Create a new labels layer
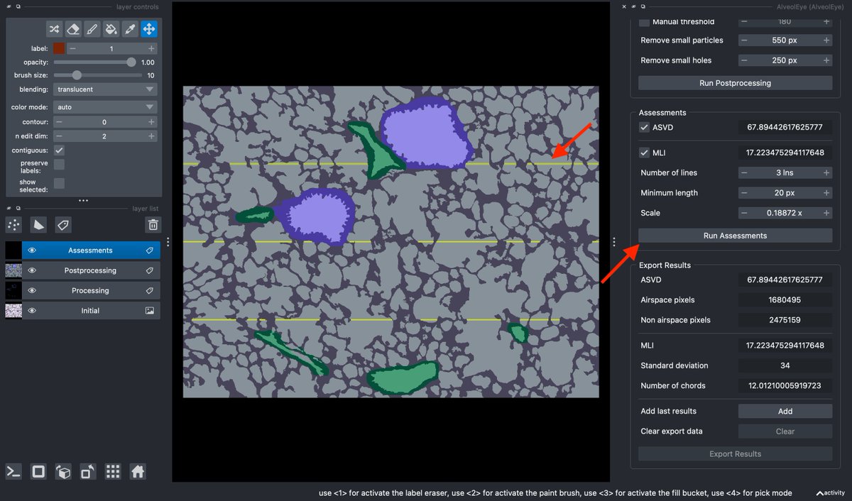This screenshot has height=501, width=852. [x=63, y=225]
